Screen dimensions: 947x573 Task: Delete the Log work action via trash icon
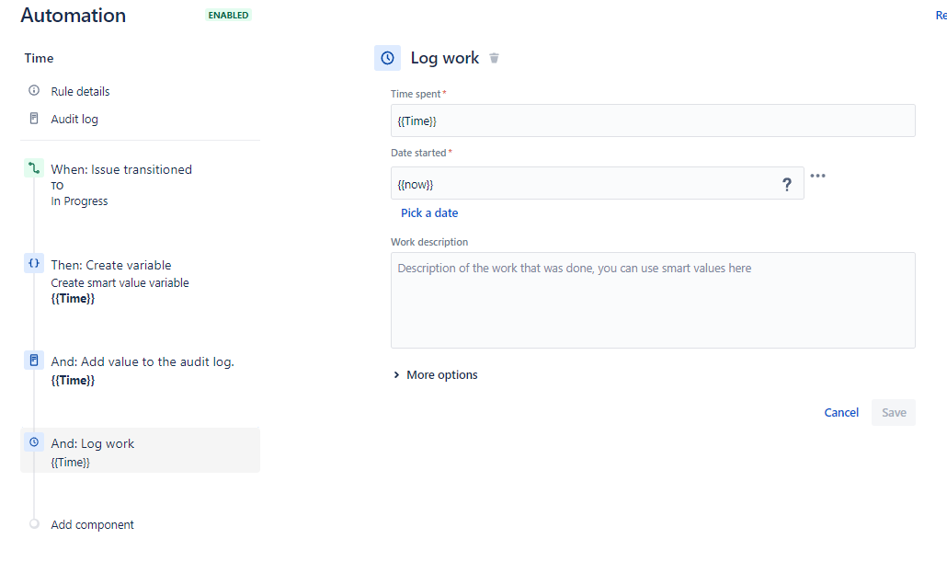coord(494,57)
